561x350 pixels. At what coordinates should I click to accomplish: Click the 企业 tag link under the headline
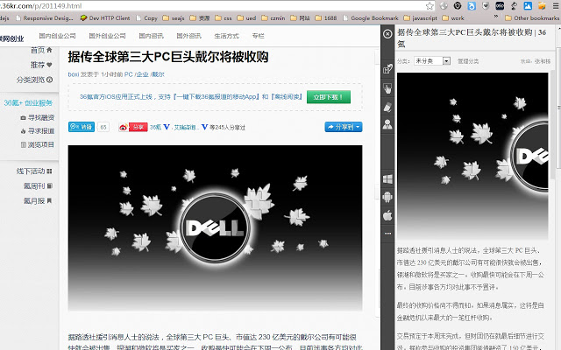(x=142, y=74)
